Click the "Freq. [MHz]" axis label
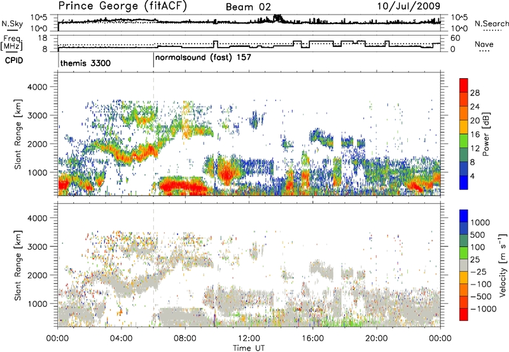 coord(11,43)
